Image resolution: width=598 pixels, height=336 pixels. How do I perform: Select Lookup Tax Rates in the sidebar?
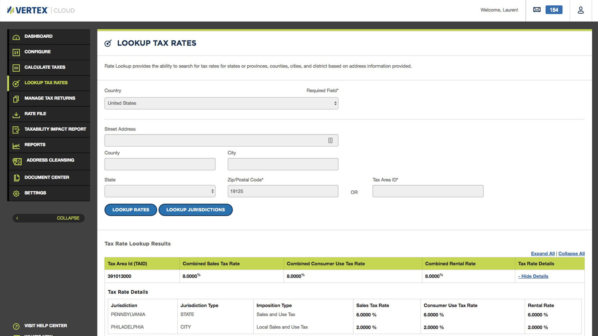[x=46, y=83]
